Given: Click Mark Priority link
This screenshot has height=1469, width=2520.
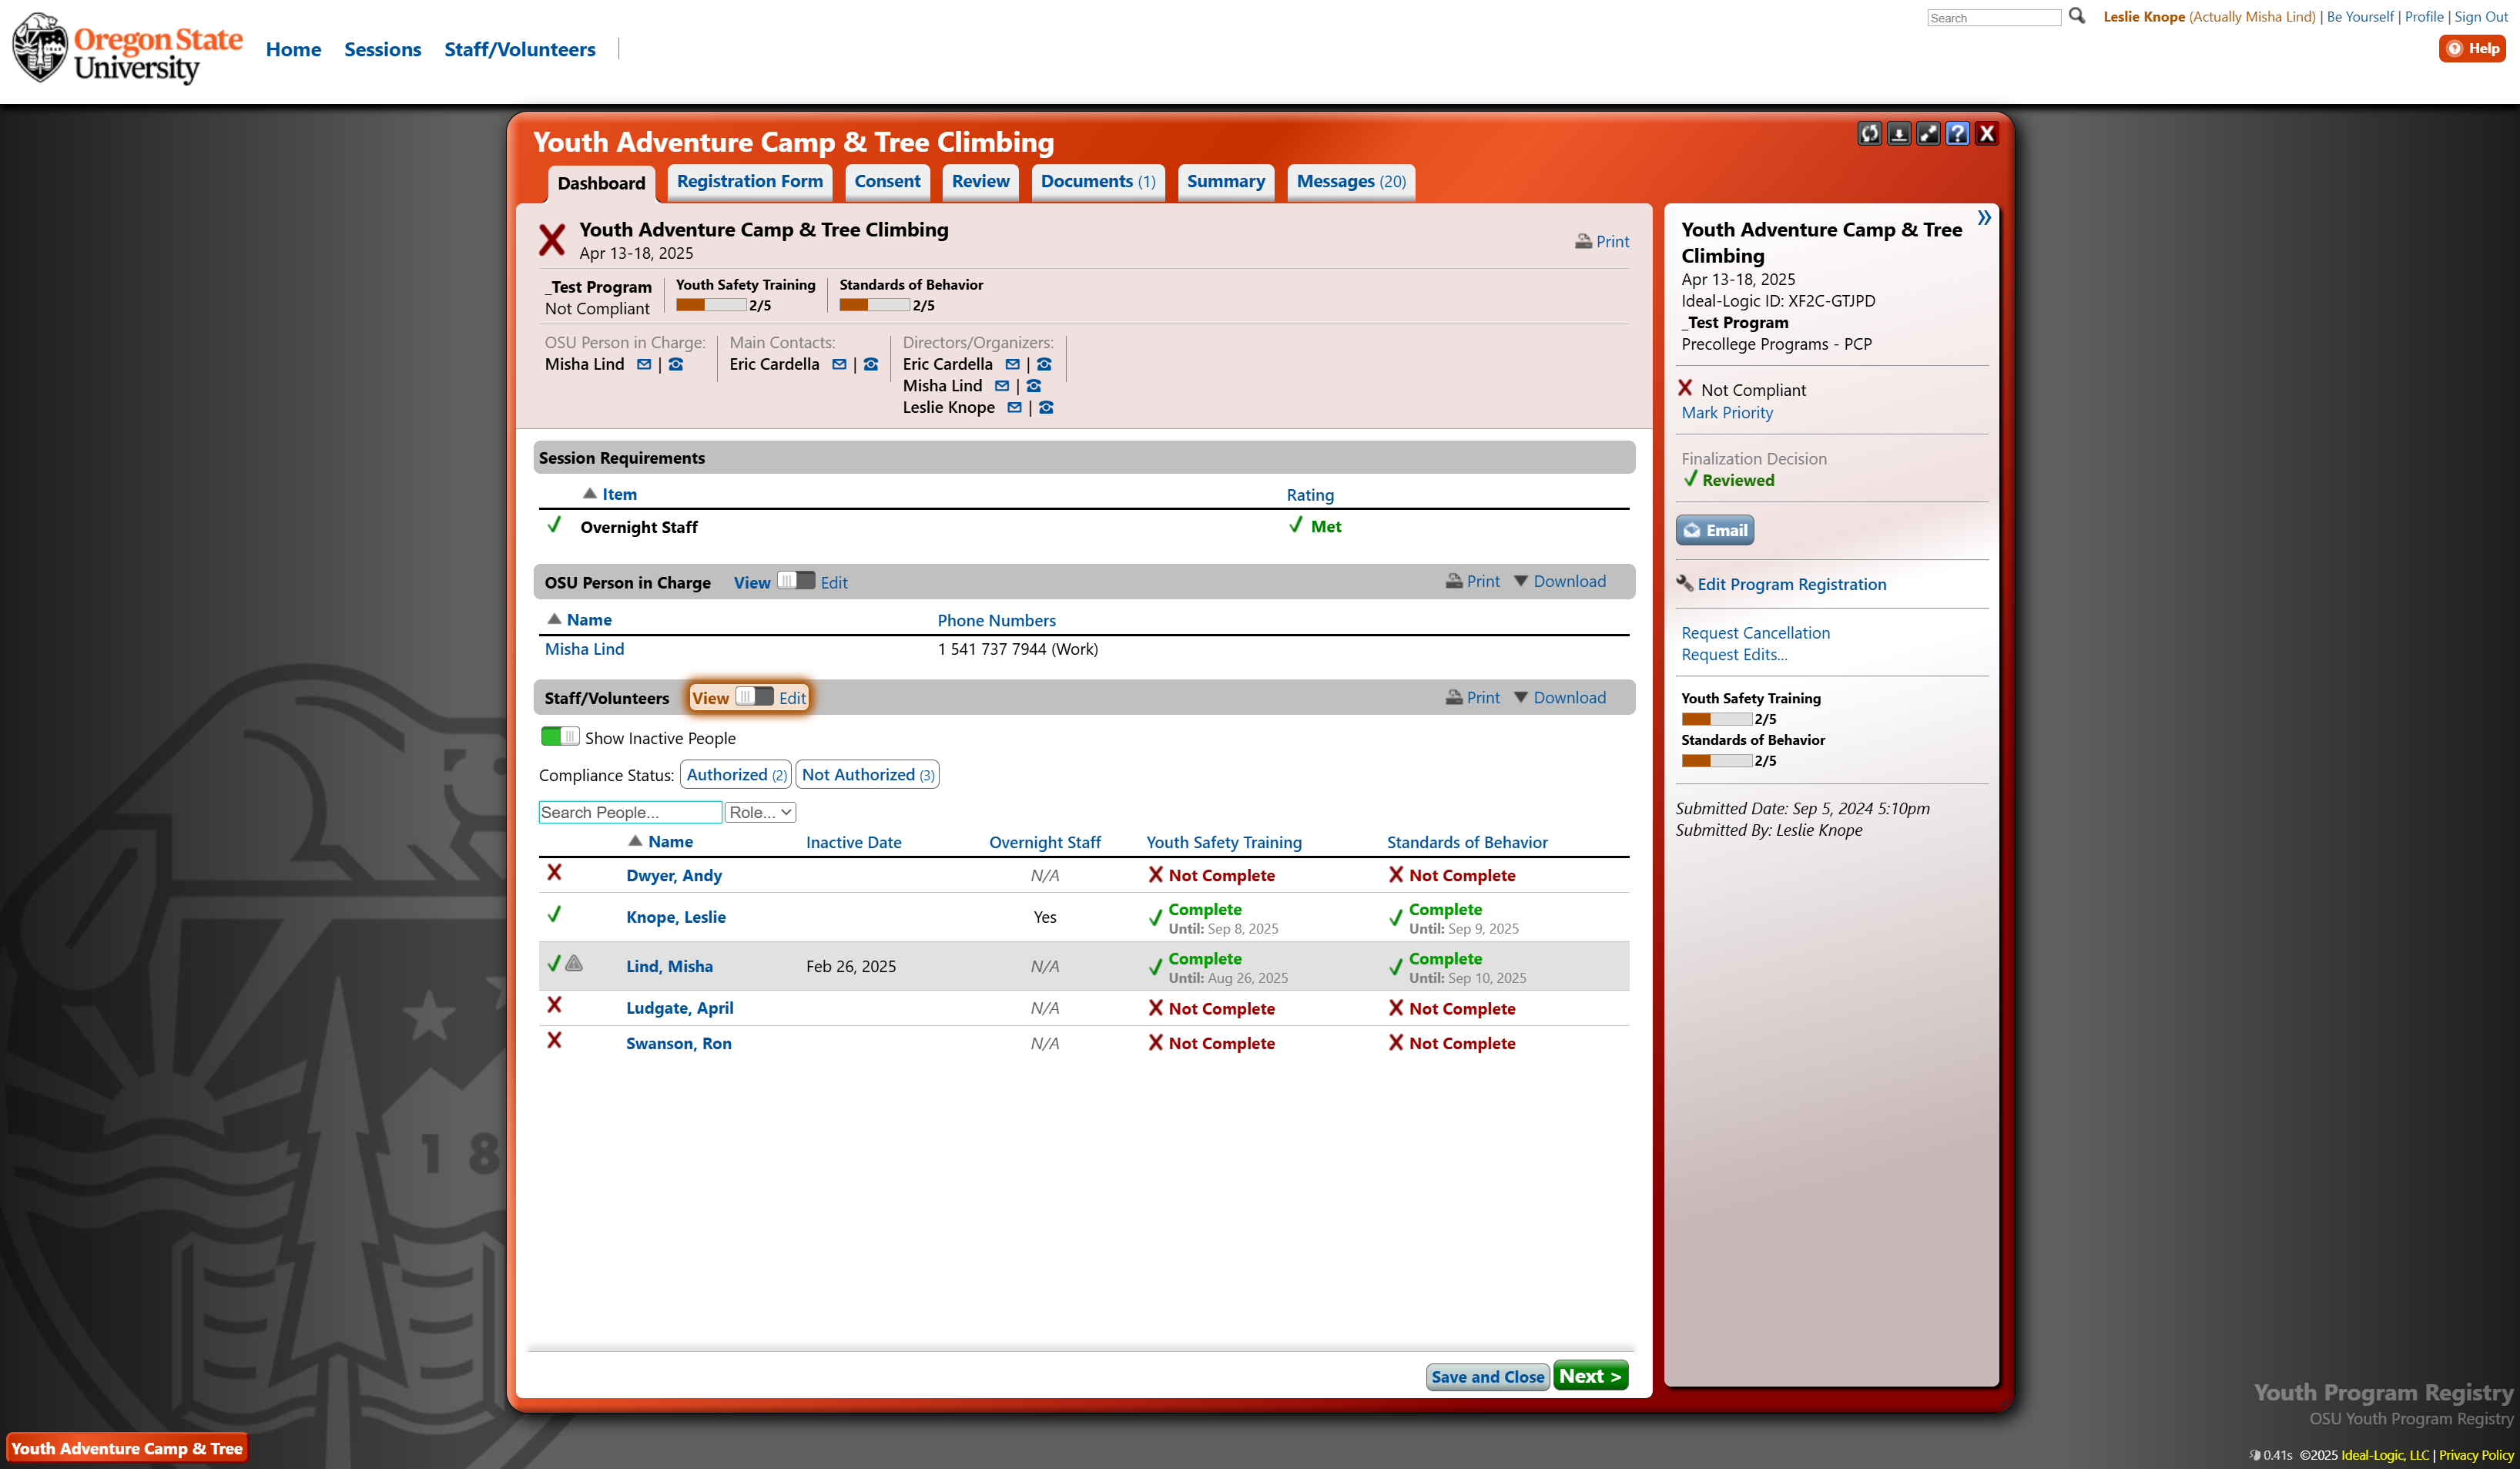Looking at the screenshot, I should click(1727, 412).
